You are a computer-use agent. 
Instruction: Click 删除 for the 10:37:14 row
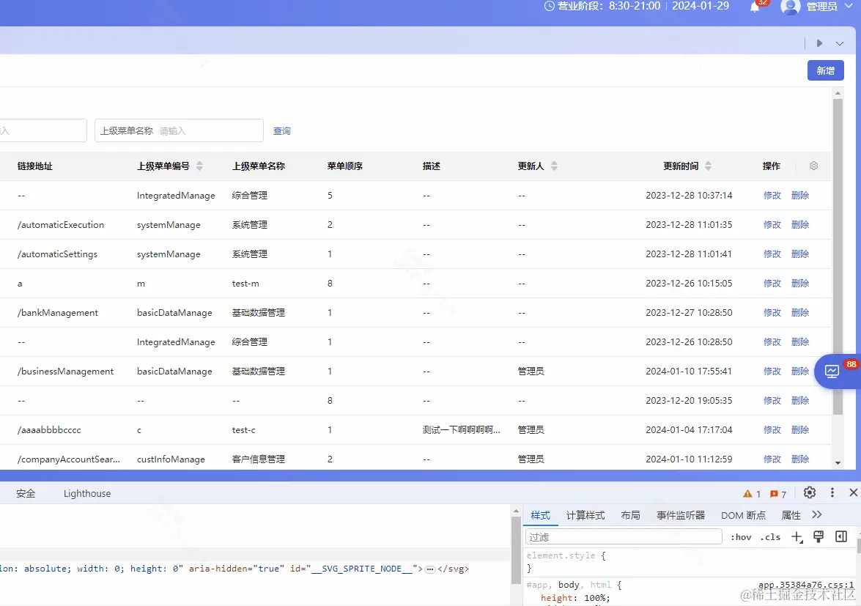(800, 196)
